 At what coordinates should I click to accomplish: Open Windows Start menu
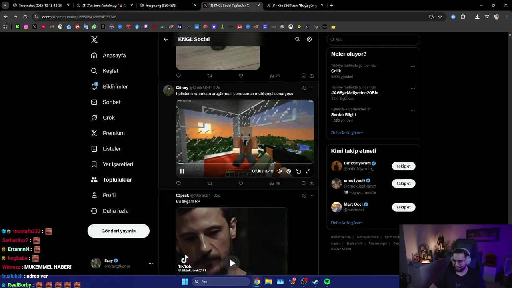[x=185, y=282]
